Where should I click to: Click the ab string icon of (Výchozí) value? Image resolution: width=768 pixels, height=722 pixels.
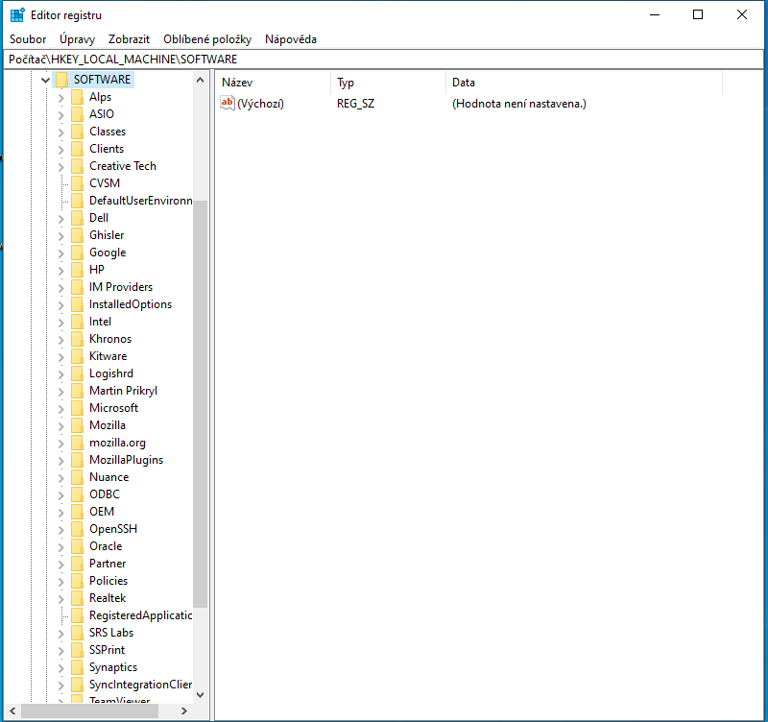(x=228, y=103)
